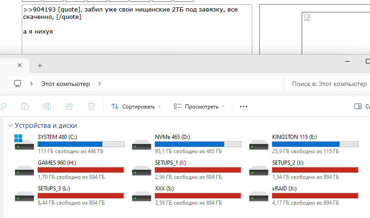This screenshot has width=370, height=218.
Task: Click the NVMe 465 (D:) capacity bar
Action: pos(198,144)
